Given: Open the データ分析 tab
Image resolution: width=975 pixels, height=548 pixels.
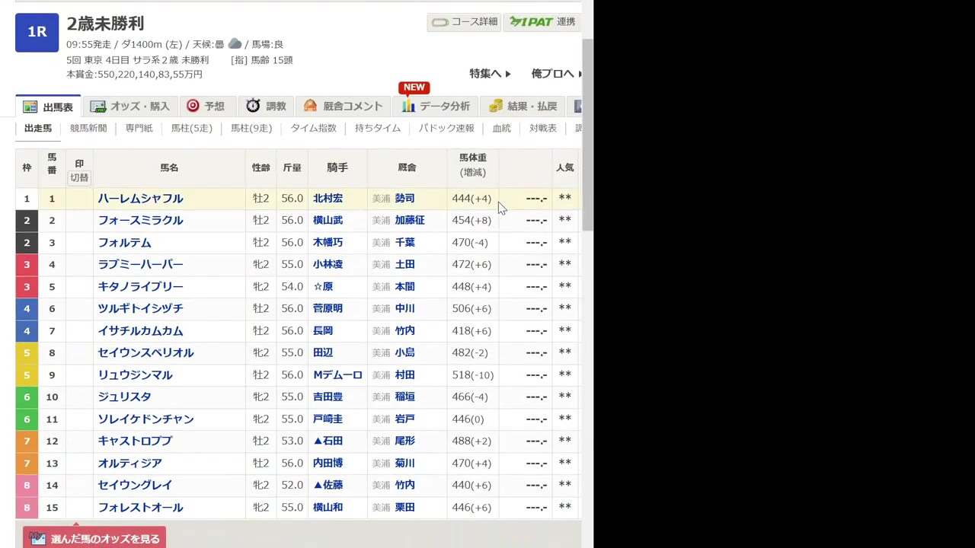Looking at the screenshot, I should click(x=436, y=107).
